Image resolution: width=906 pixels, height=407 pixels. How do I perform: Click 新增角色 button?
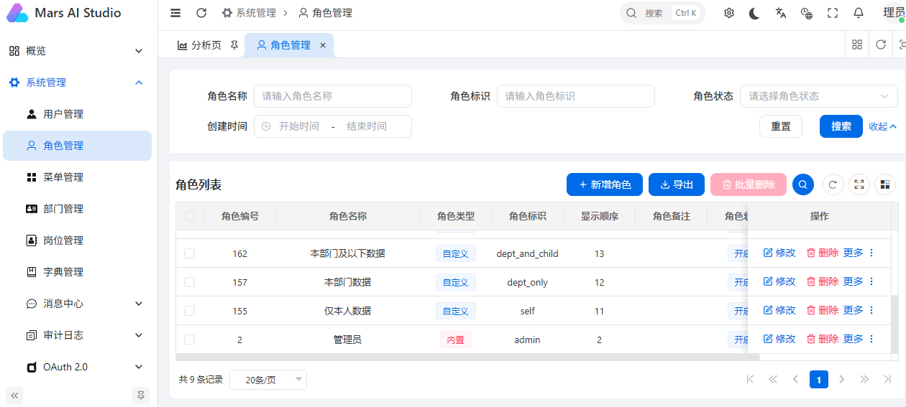[605, 184]
